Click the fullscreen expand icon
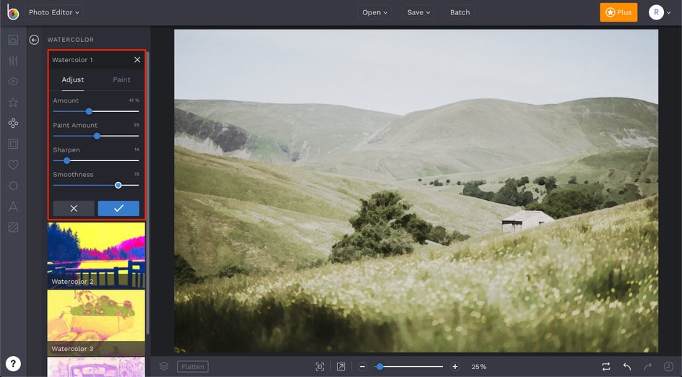The image size is (682, 377). pos(341,367)
